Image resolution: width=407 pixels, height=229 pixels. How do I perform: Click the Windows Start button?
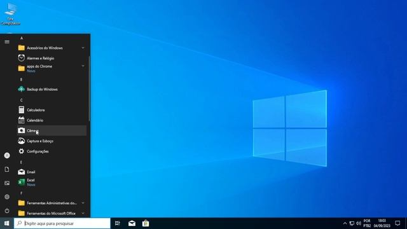(7, 223)
